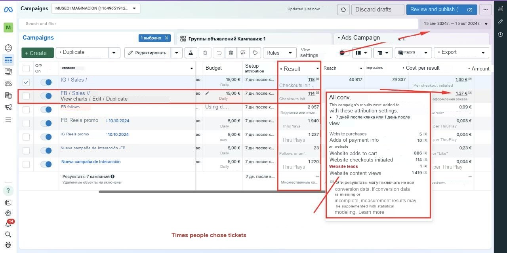Click the green Create button
507x253 pixels.
point(38,53)
